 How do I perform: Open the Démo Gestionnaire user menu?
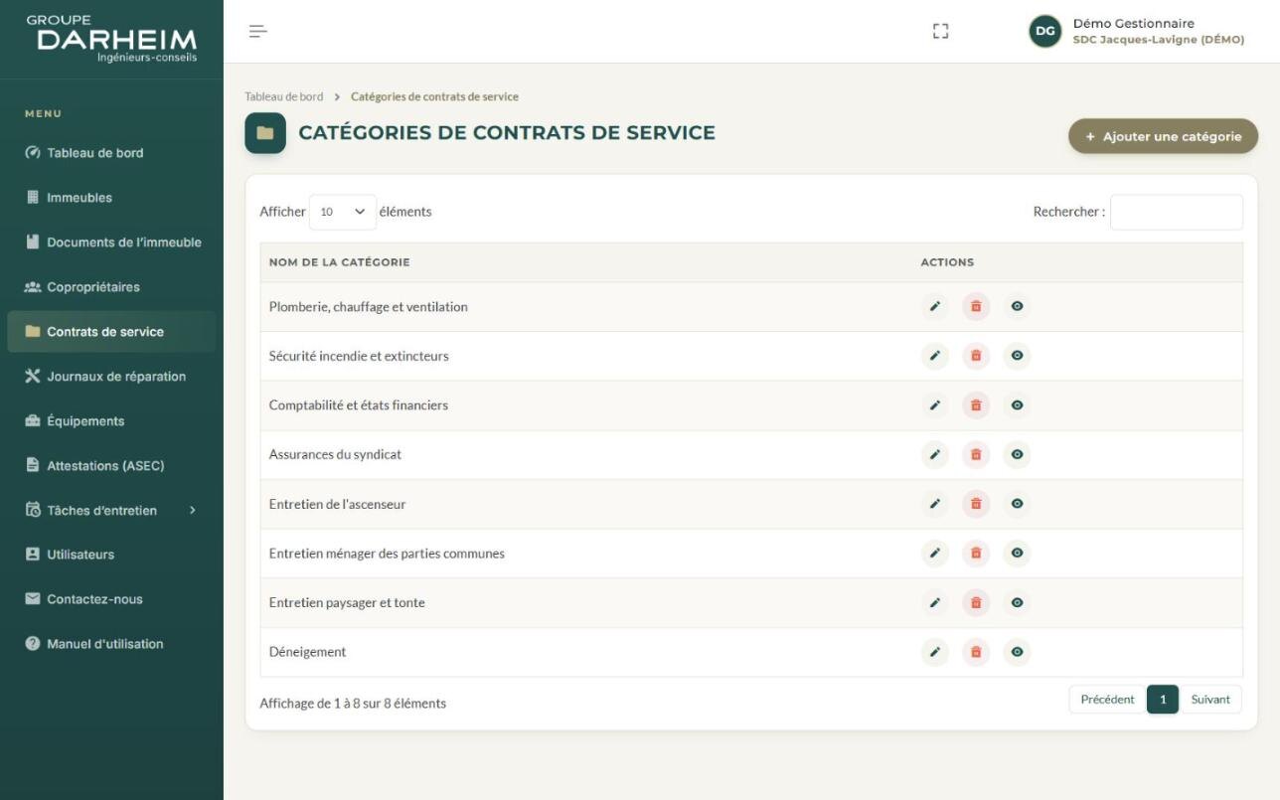[1136, 32]
